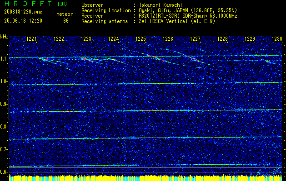Viewport: 286px width, 181px height.
Task: Click the 1229 time marker
Action: 250,38
